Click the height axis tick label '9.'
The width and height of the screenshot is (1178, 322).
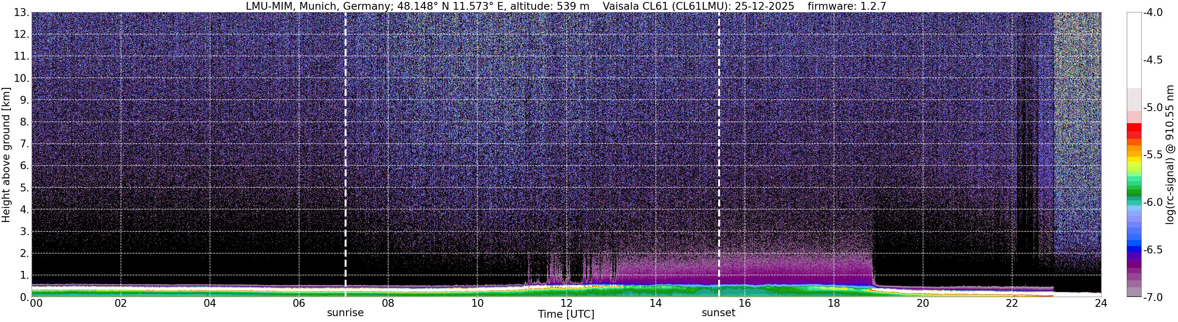pyautogui.click(x=24, y=100)
